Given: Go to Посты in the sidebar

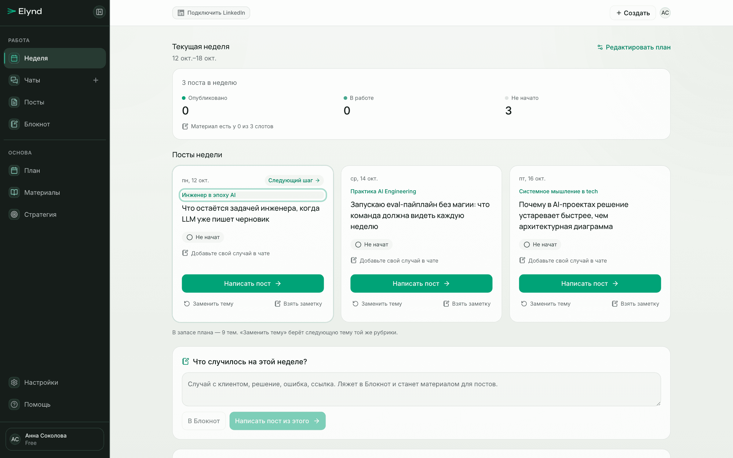Looking at the screenshot, I should [55, 102].
